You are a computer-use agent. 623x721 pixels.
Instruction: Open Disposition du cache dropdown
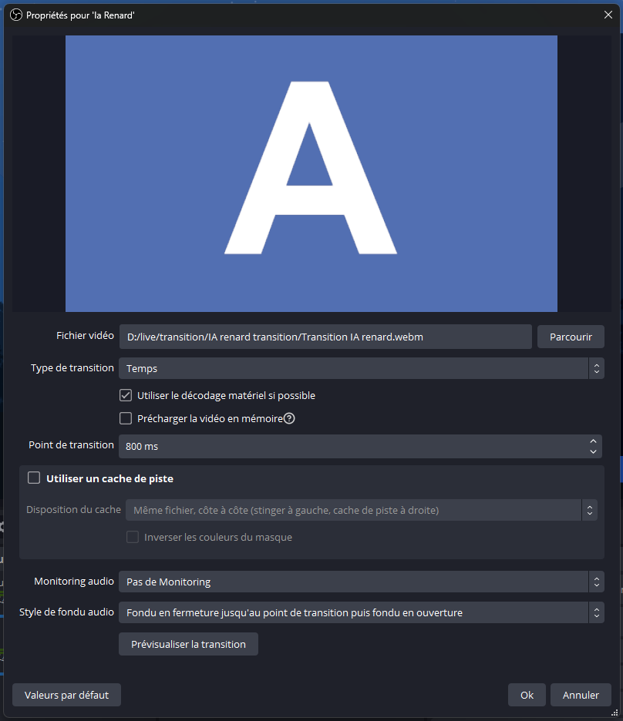(x=357, y=510)
